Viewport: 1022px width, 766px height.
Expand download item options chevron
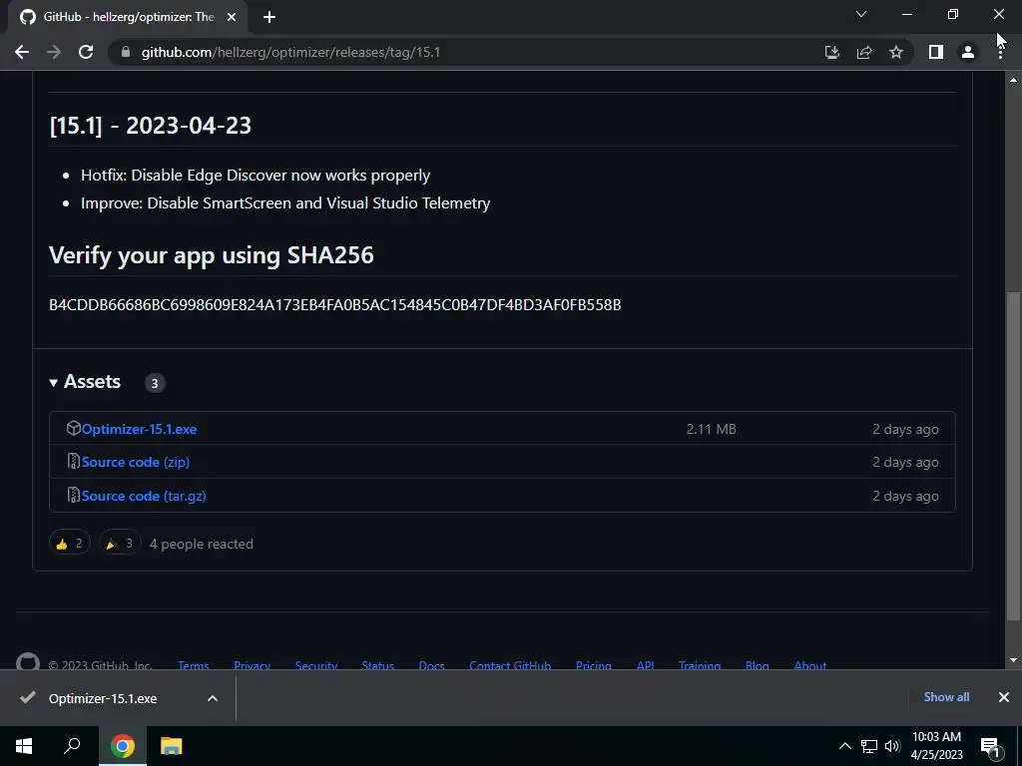(x=213, y=698)
